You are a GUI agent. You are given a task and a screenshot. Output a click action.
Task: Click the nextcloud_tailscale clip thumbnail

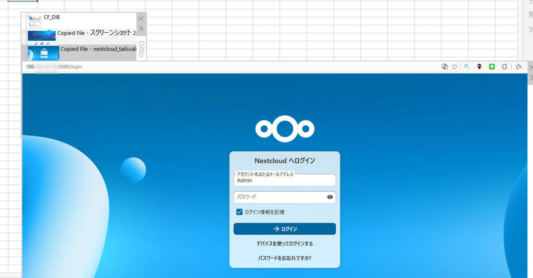pyautogui.click(x=43, y=53)
